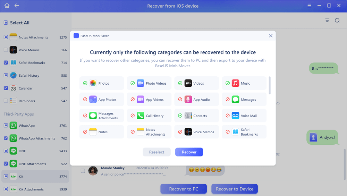Open the Reminders row in sidebar

[35, 101]
